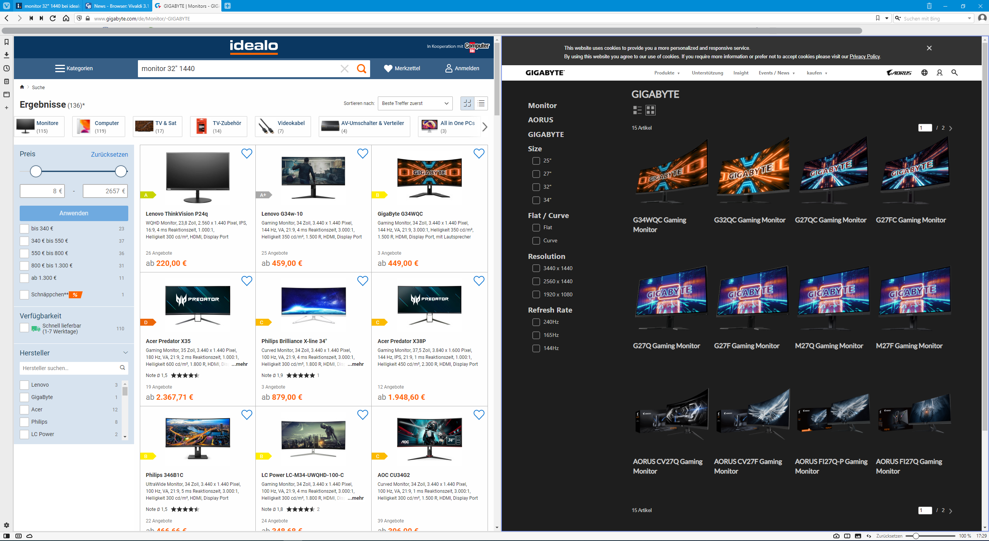Open the Gigabyte language globe icon
This screenshot has width=989, height=541.
click(x=924, y=73)
